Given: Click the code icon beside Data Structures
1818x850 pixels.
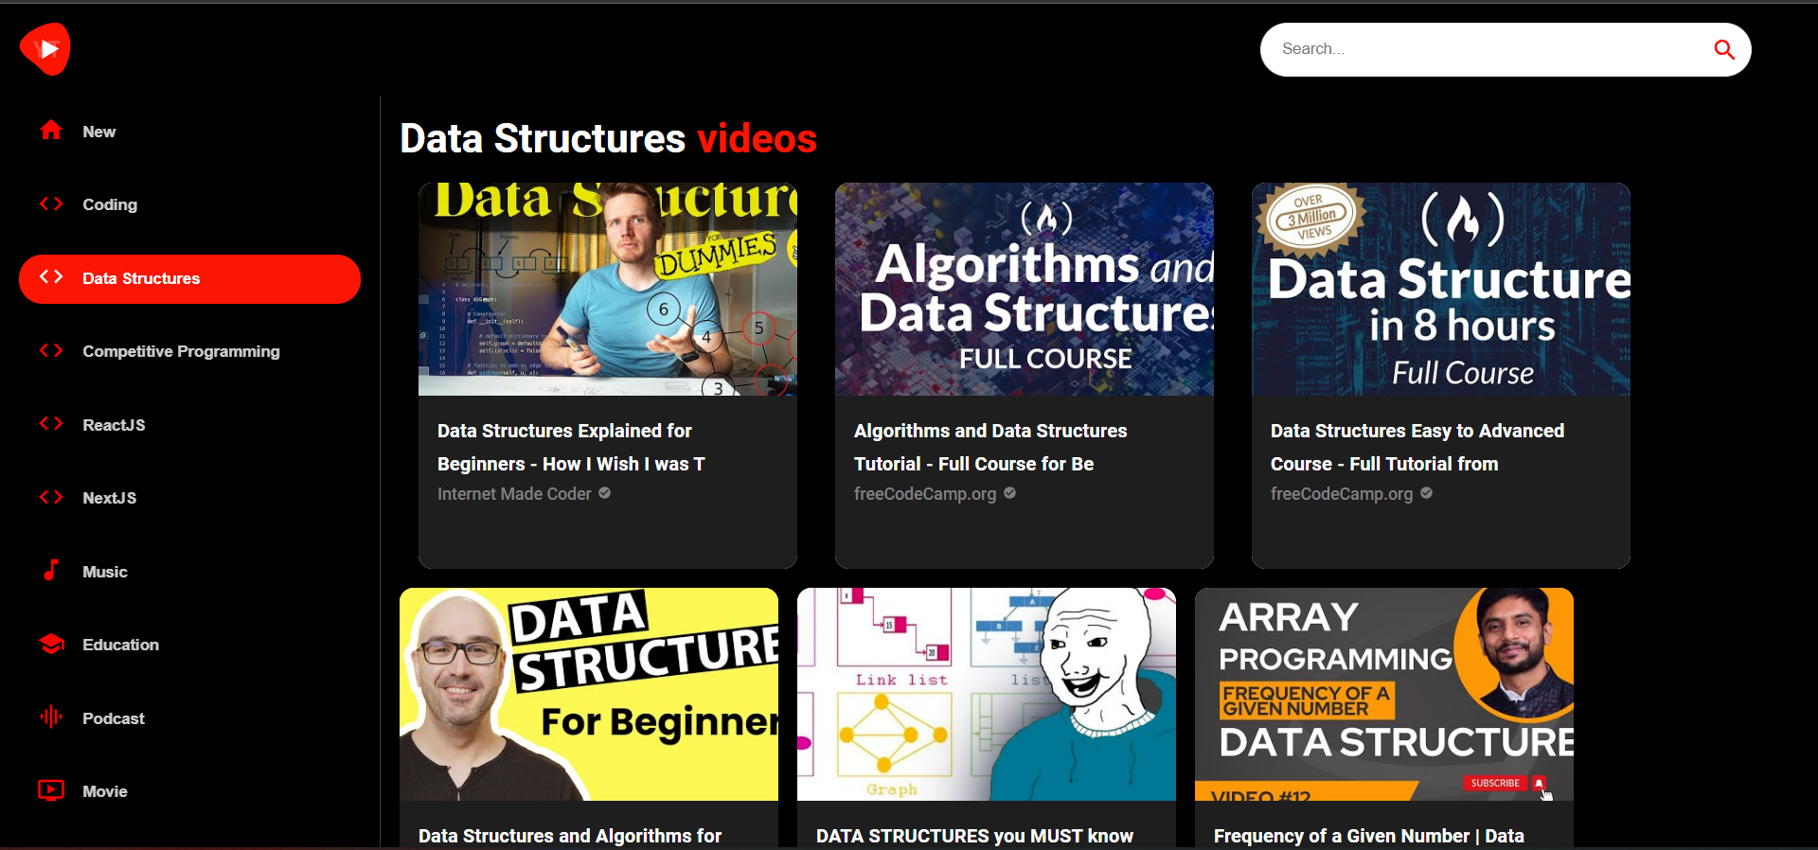Looking at the screenshot, I should (x=51, y=277).
